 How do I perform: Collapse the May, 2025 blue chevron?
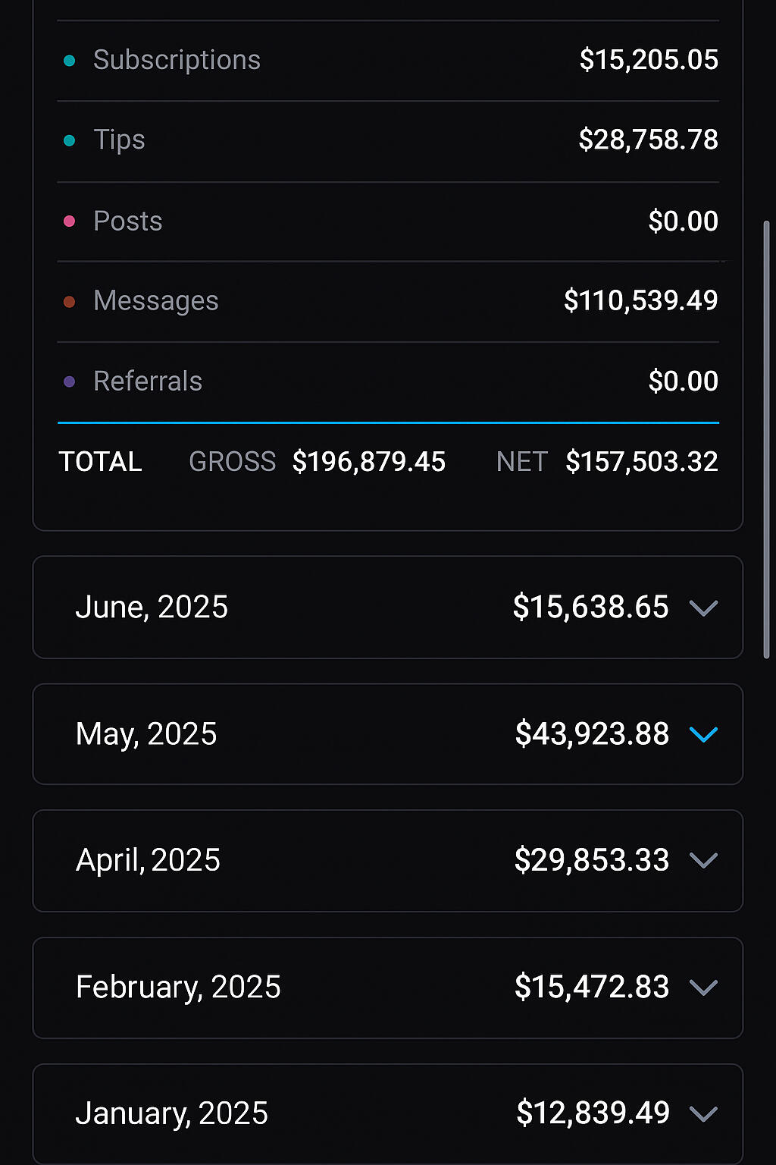point(703,734)
